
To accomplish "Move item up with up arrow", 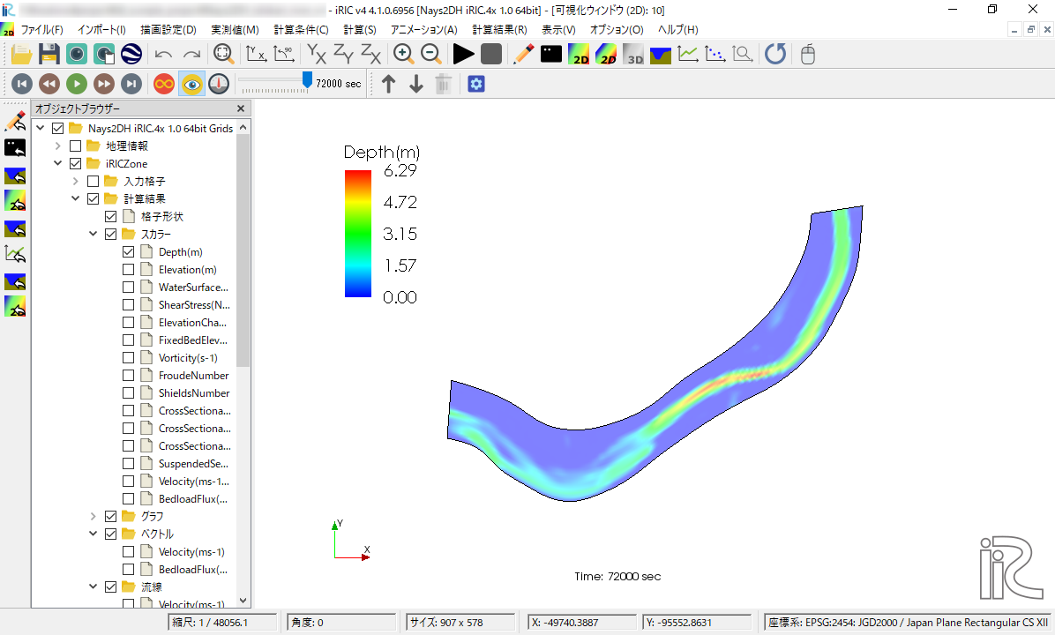I will pyautogui.click(x=388, y=84).
